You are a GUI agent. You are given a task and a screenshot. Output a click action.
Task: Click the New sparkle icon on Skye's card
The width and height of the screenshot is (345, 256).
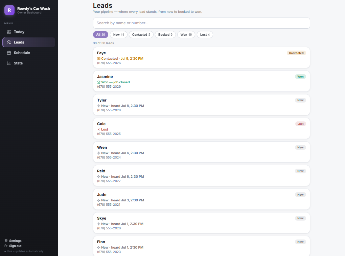98,224
